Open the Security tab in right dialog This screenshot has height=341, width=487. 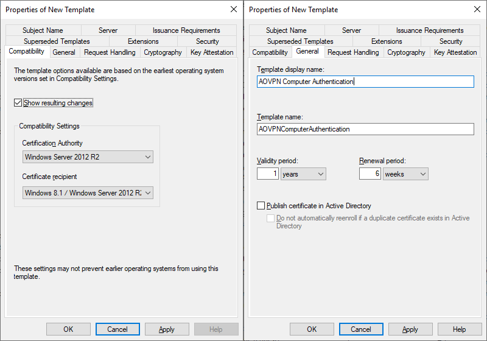(450, 41)
